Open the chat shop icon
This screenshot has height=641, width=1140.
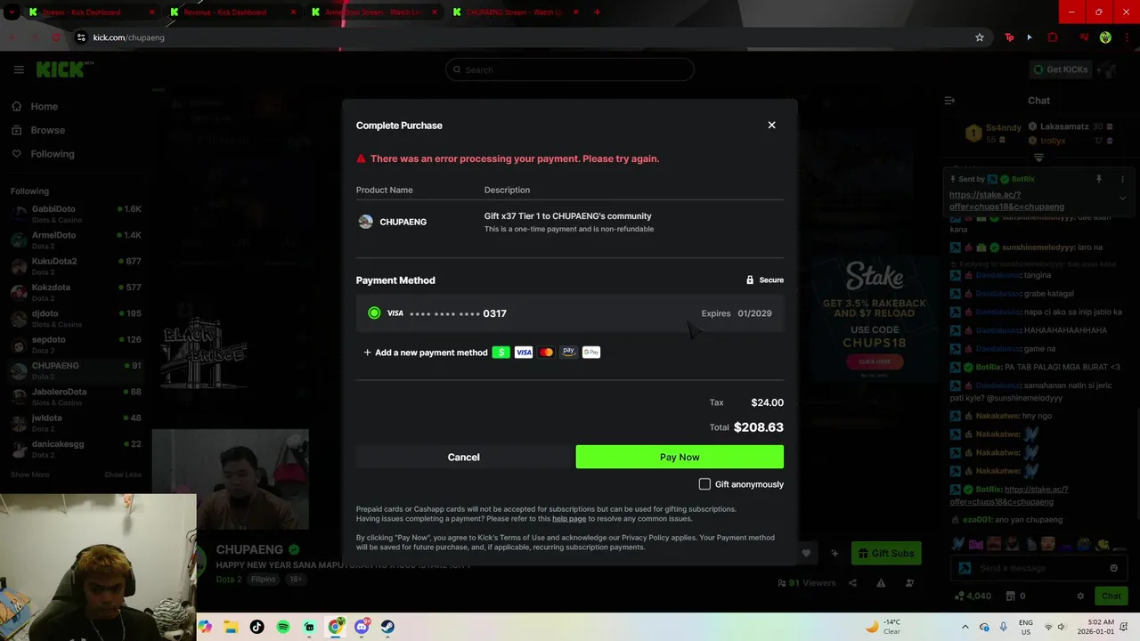[1011, 596]
